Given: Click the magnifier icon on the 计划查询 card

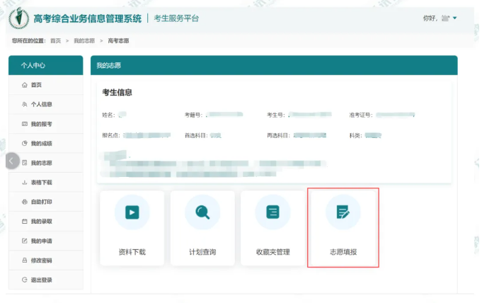Looking at the screenshot, I should tap(202, 212).
